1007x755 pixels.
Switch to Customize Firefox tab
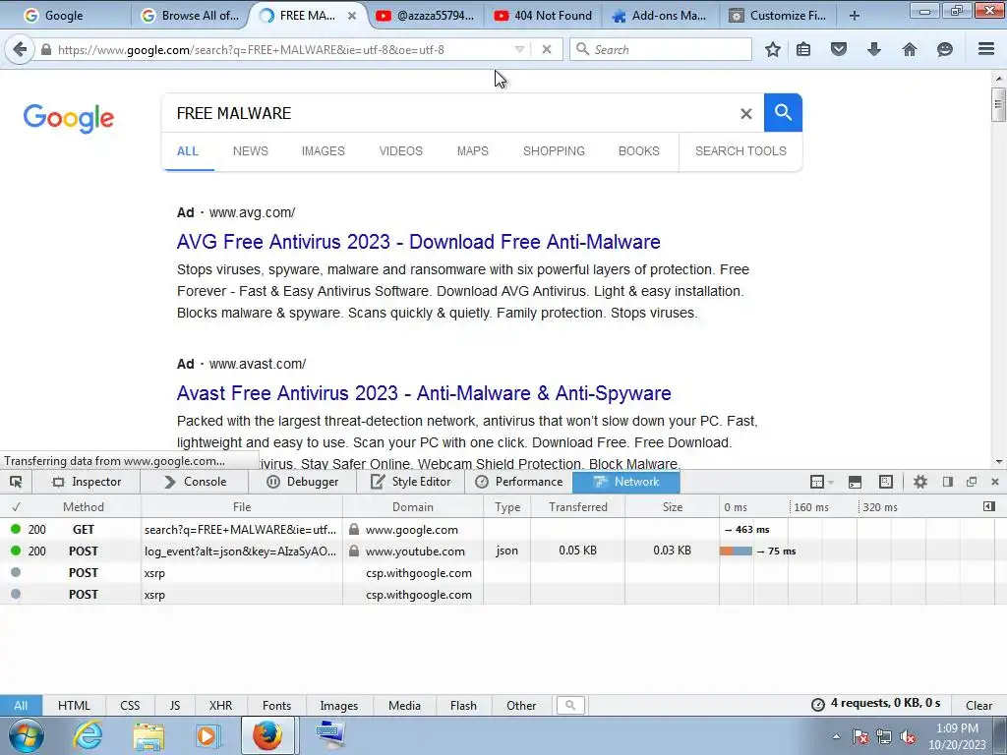click(778, 16)
